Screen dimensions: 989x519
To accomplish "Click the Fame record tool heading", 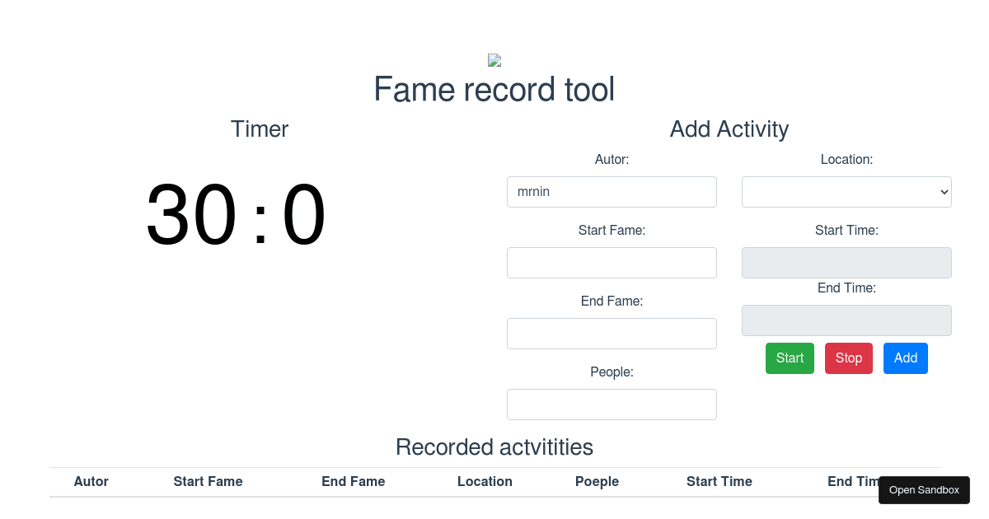I will click(494, 89).
